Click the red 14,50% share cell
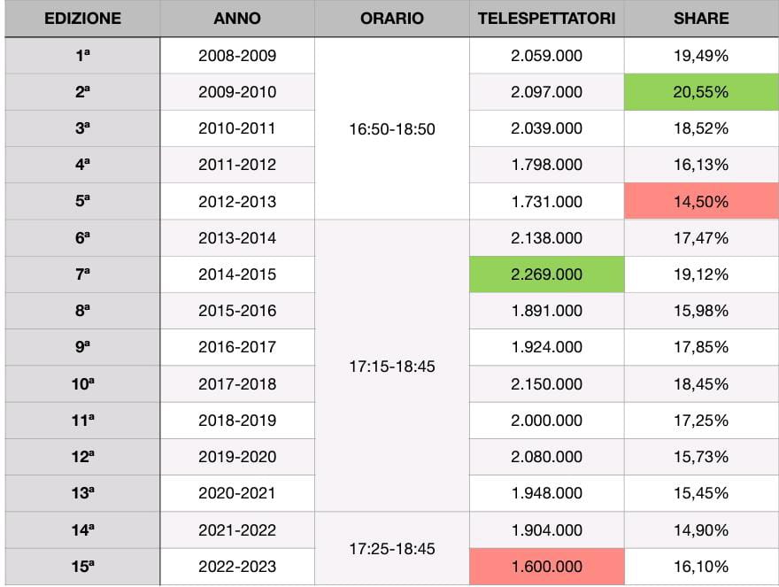This screenshot has width=779, height=587. [701, 201]
